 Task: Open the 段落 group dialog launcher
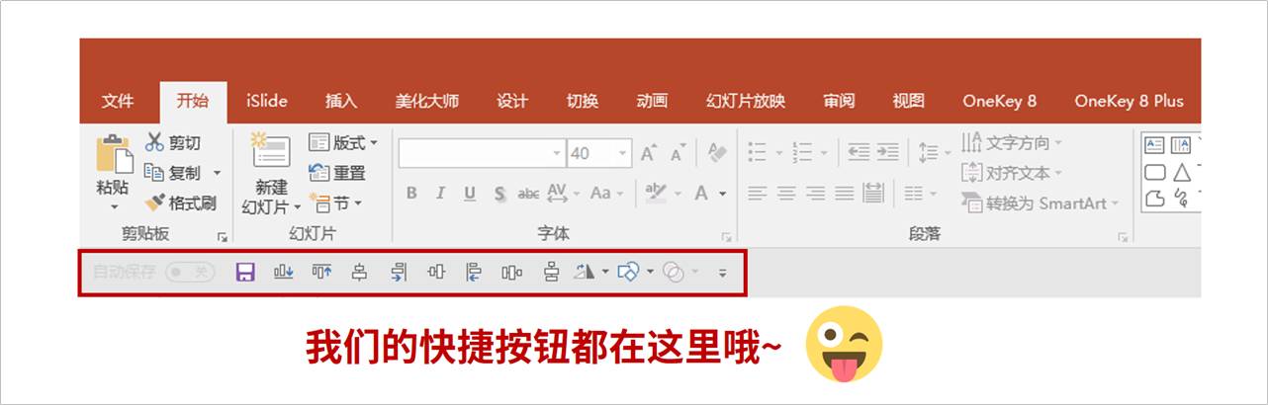tap(1123, 237)
